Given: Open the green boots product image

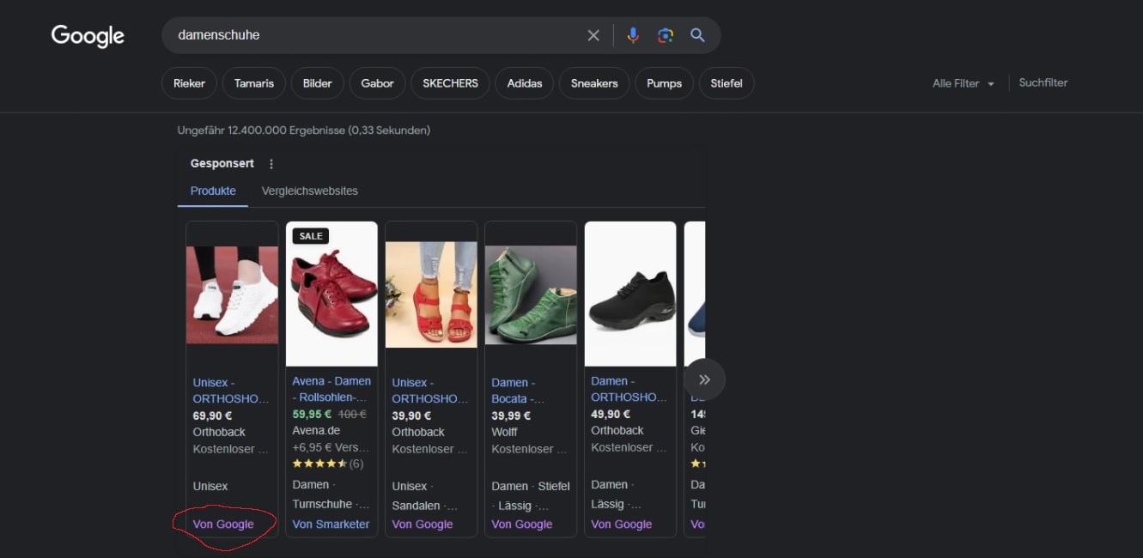Looking at the screenshot, I should point(531,294).
